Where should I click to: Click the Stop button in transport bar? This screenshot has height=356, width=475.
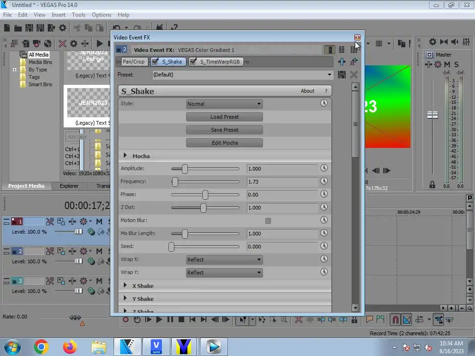tap(181, 319)
